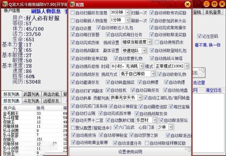Toggle 自动挑战副本 checkbox
226x156 pixels.
(73, 50)
